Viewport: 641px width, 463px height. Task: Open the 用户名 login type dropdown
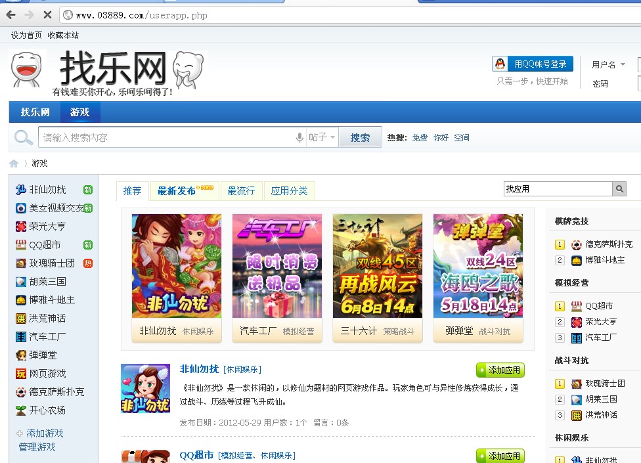click(608, 64)
